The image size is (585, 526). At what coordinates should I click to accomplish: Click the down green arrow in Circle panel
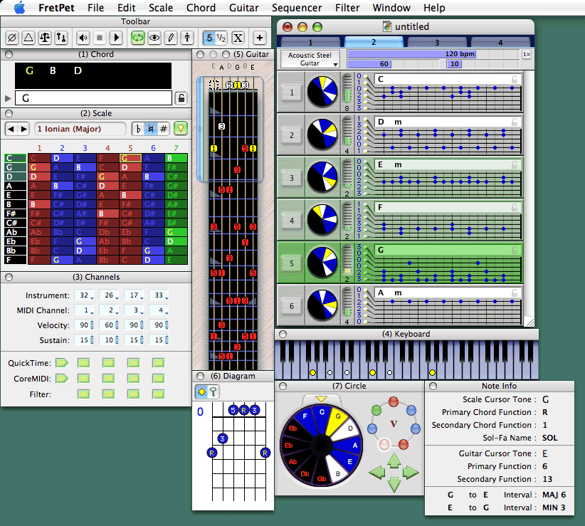click(394, 485)
